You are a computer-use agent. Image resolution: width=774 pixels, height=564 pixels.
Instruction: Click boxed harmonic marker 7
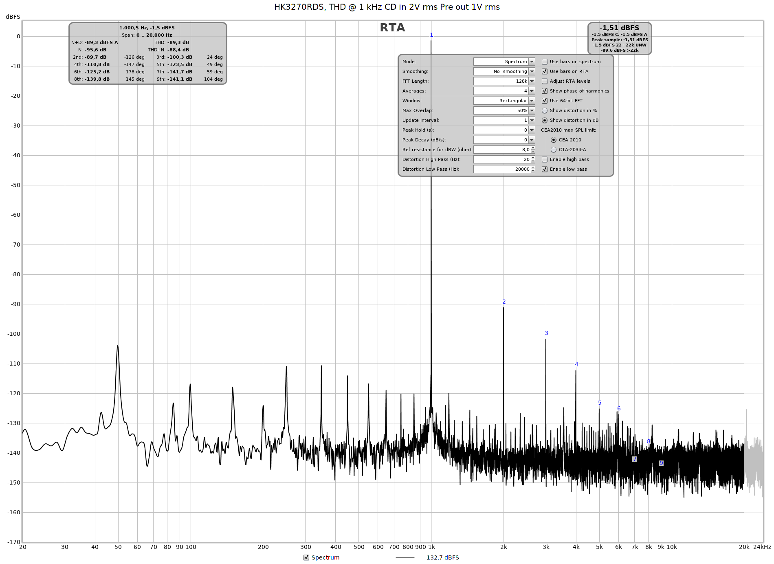coord(635,459)
